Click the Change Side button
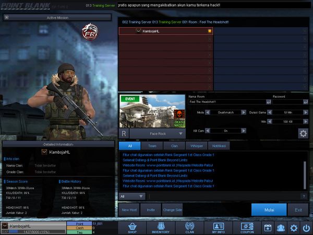The image size is (313, 235). (173, 210)
